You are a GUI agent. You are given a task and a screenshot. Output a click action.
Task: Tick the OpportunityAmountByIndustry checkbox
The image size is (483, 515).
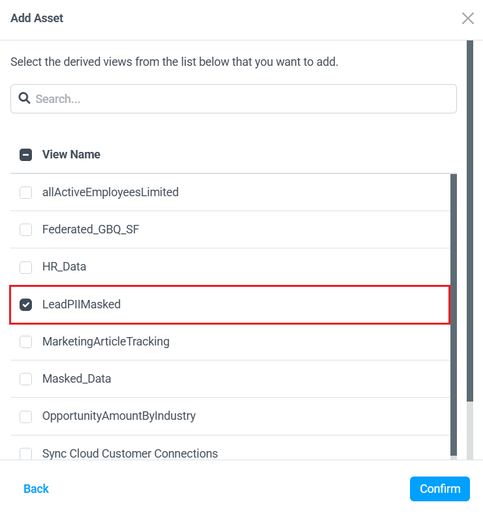click(26, 416)
